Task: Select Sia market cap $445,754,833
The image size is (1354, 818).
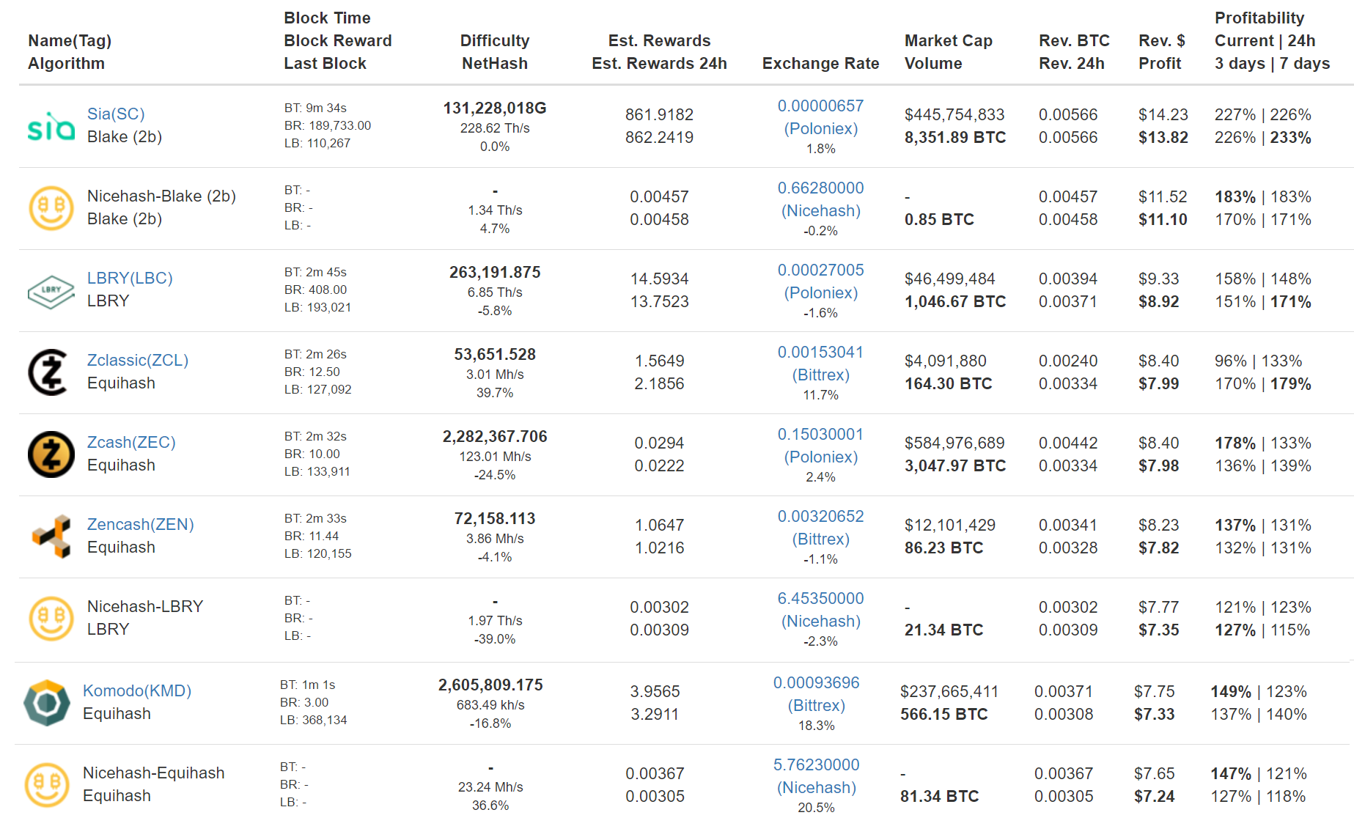Action: [954, 115]
